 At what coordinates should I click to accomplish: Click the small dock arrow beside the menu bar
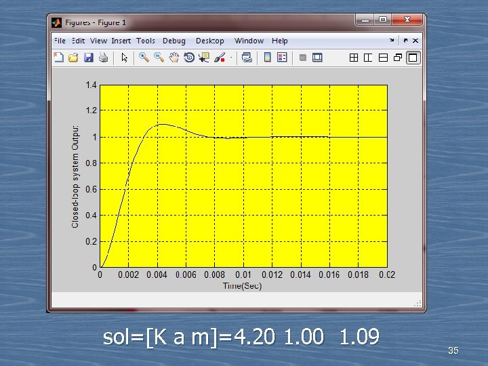pyautogui.click(x=392, y=40)
